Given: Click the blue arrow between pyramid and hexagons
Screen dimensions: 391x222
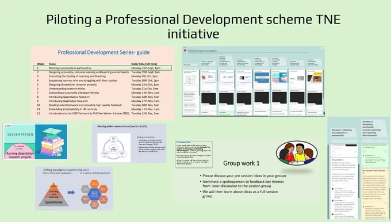Looking at the screenshot, I should click(71, 192).
